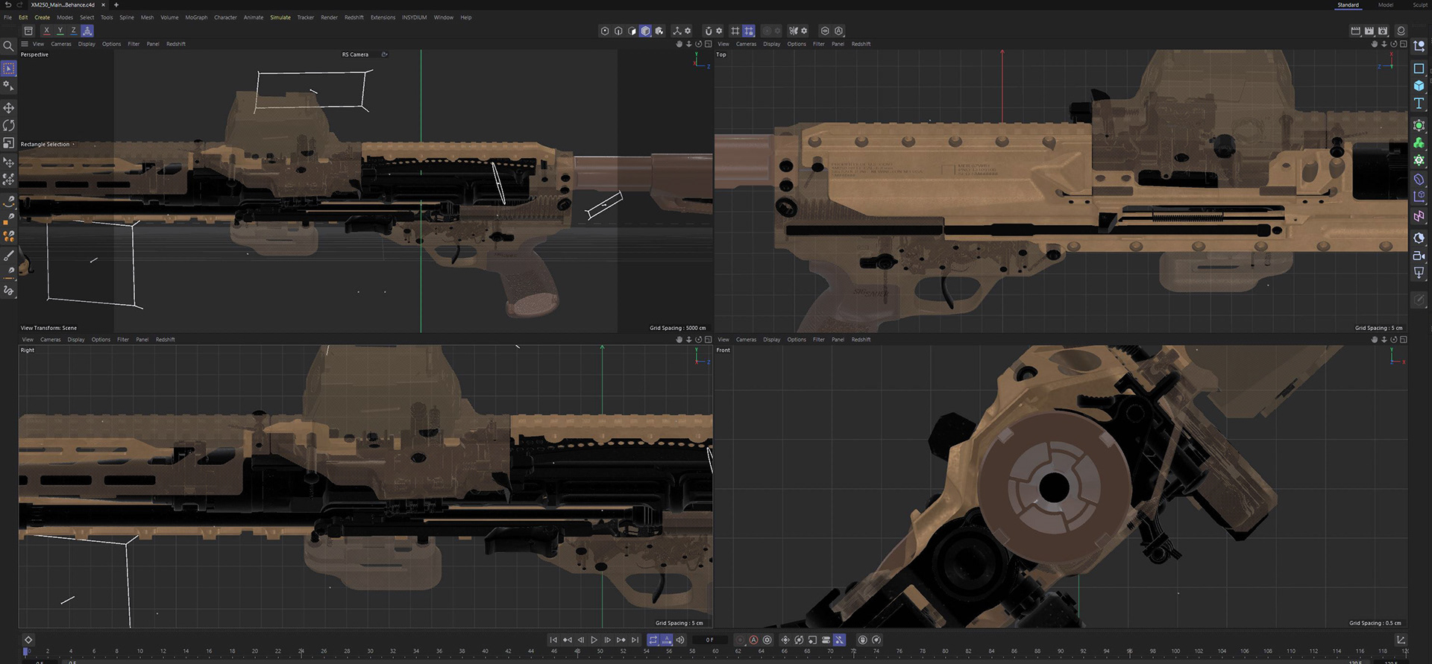This screenshot has width=1432, height=664.
Task: Click the current frame field showing 0 F
Action: pyautogui.click(x=709, y=639)
